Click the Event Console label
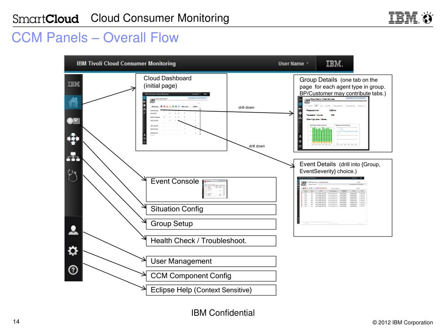 coord(175,181)
